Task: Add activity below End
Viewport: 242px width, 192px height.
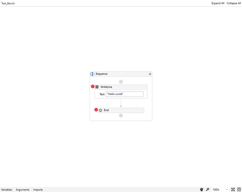Action: tap(121, 115)
